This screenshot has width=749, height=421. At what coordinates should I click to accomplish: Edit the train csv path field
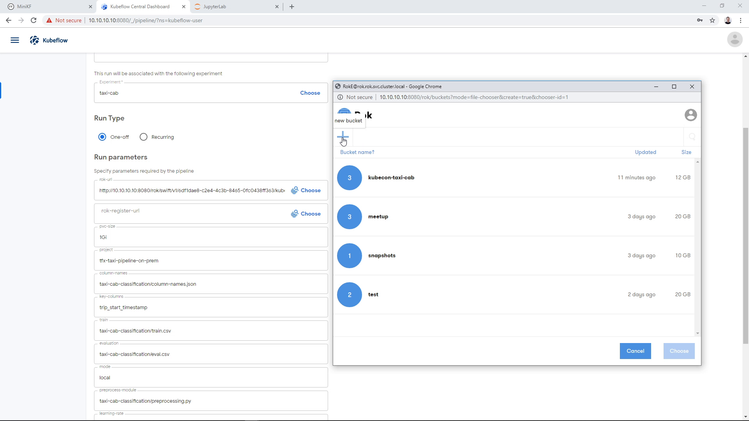click(x=211, y=331)
